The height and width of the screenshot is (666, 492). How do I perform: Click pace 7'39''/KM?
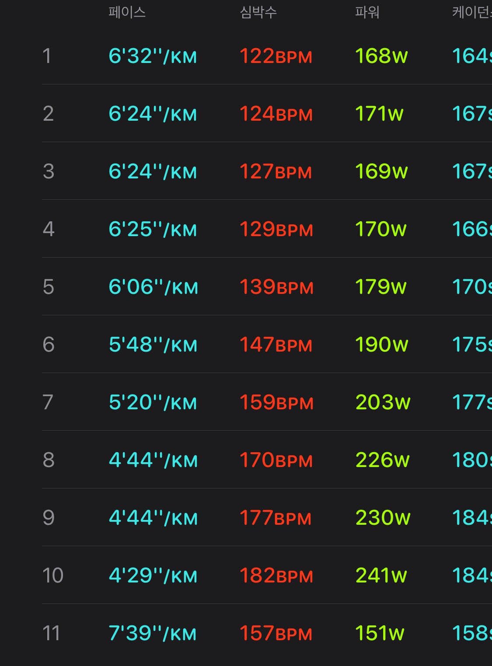[153, 633]
